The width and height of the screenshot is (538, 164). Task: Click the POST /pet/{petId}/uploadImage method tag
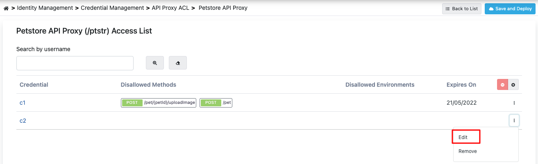tap(159, 103)
